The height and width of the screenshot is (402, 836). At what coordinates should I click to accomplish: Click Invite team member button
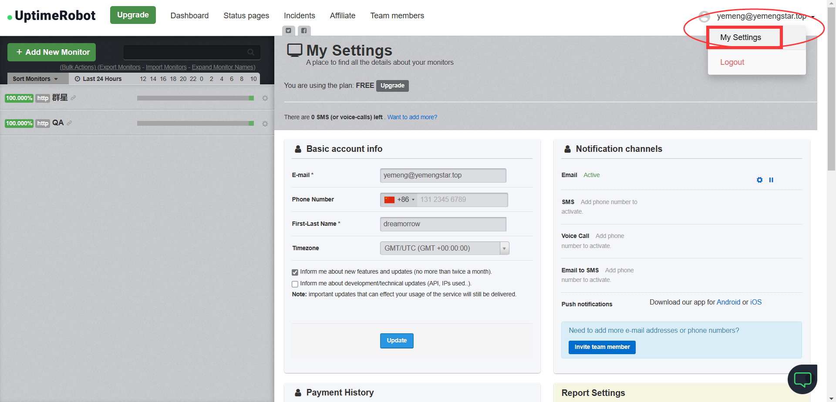602,347
